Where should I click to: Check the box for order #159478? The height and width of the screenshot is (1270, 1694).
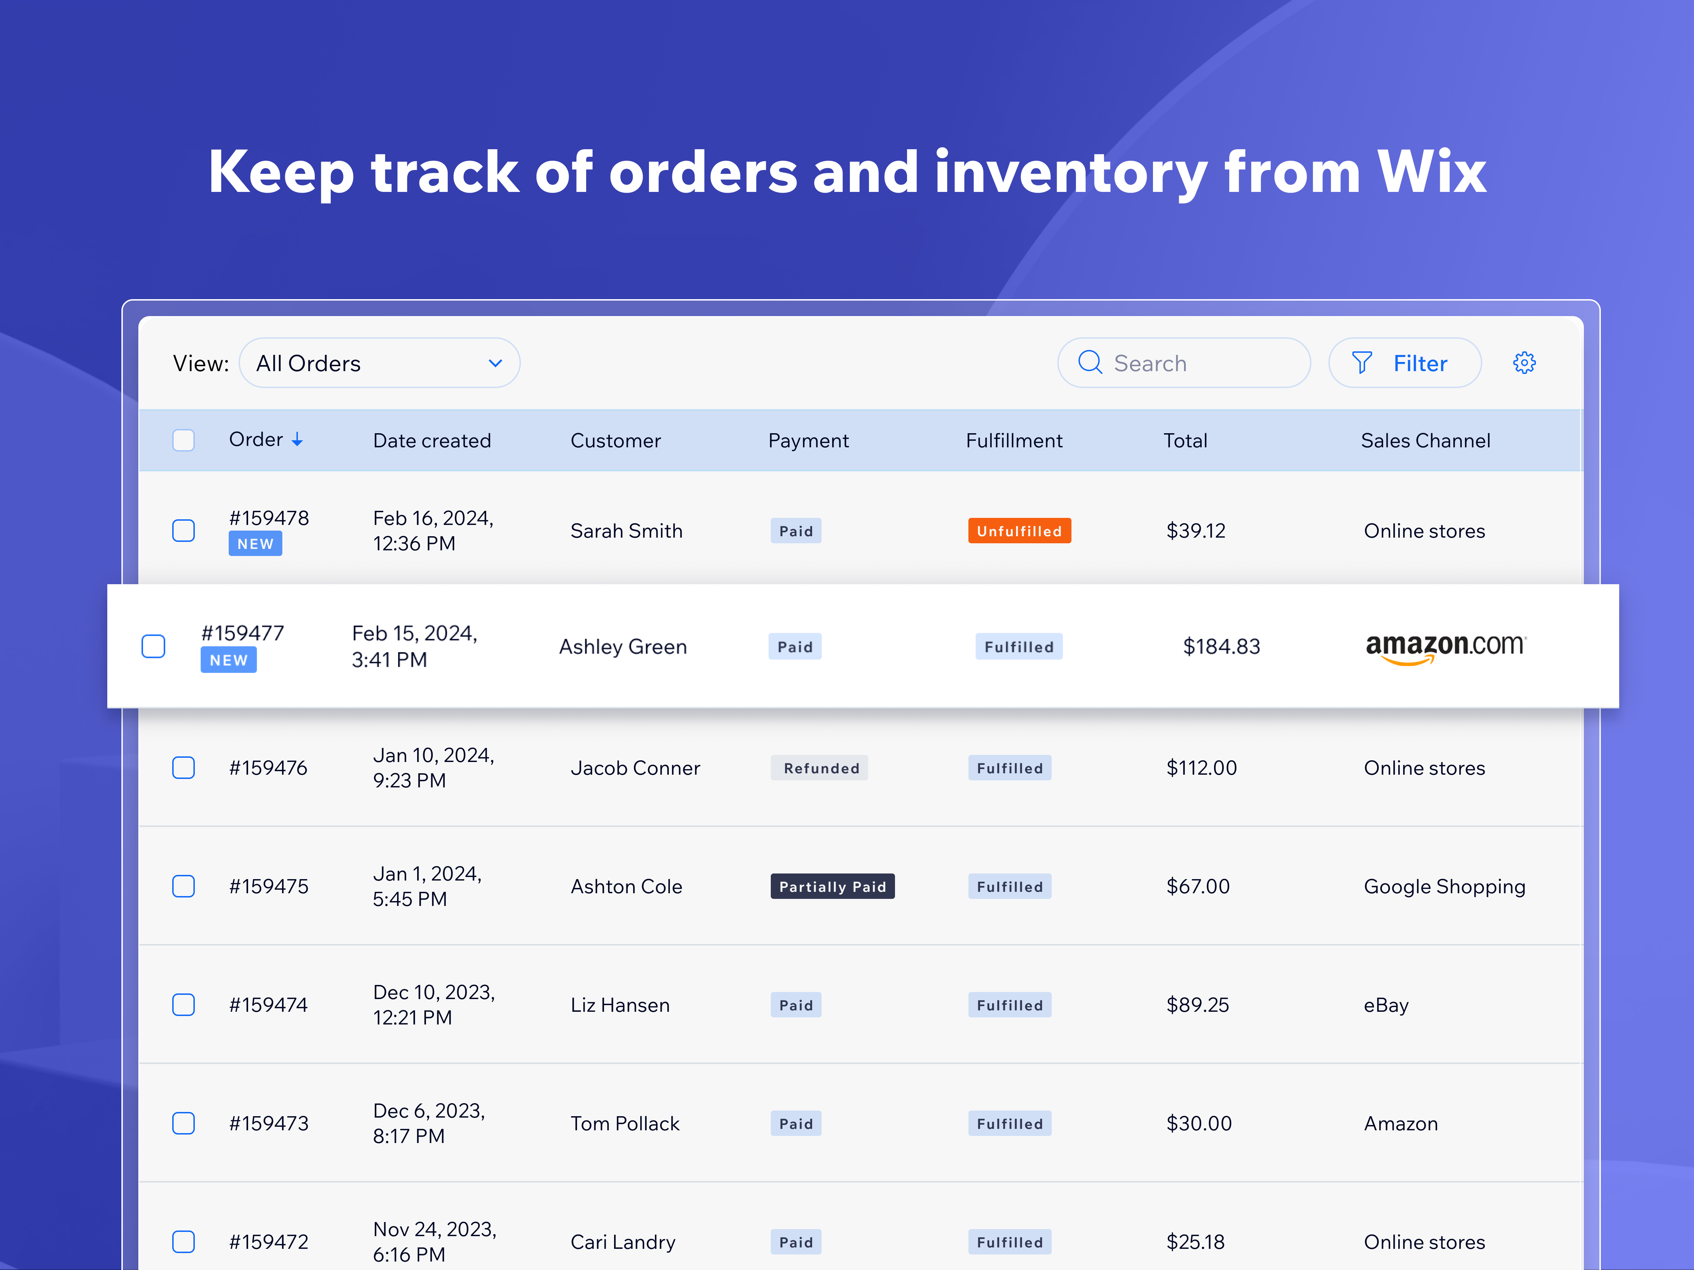[x=184, y=531]
